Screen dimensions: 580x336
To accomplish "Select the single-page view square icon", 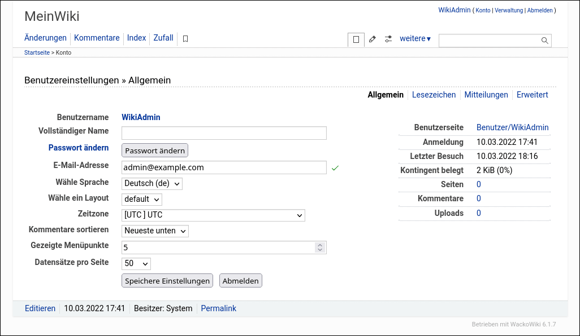I will [x=356, y=39].
